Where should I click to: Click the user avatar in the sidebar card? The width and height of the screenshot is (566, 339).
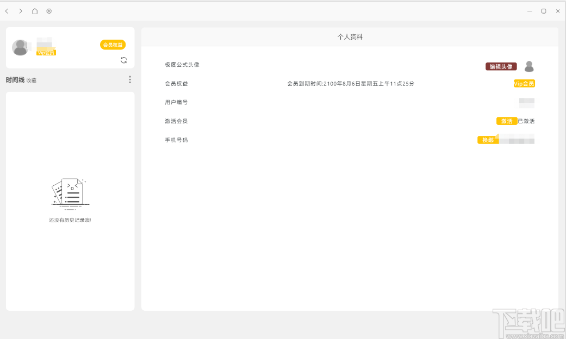click(21, 47)
